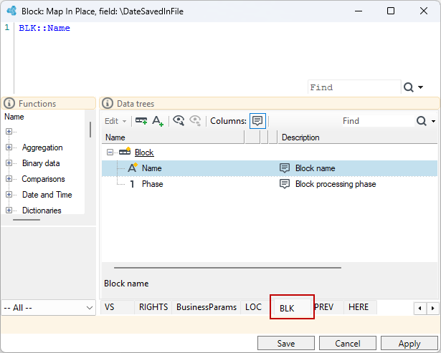Viewport: 441px width, 353px height.
Task: Click the Functions panel info icon
Action: (9, 103)
